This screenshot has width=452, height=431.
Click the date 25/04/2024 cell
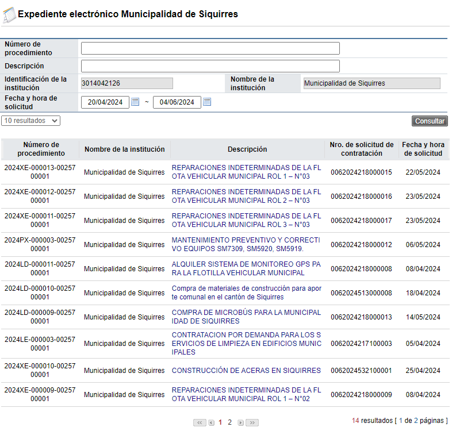(423, 371)
